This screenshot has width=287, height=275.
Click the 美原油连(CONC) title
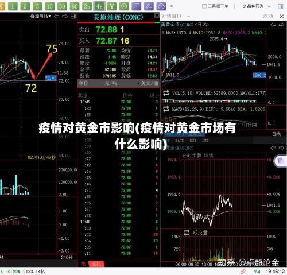tap(118, 17)
